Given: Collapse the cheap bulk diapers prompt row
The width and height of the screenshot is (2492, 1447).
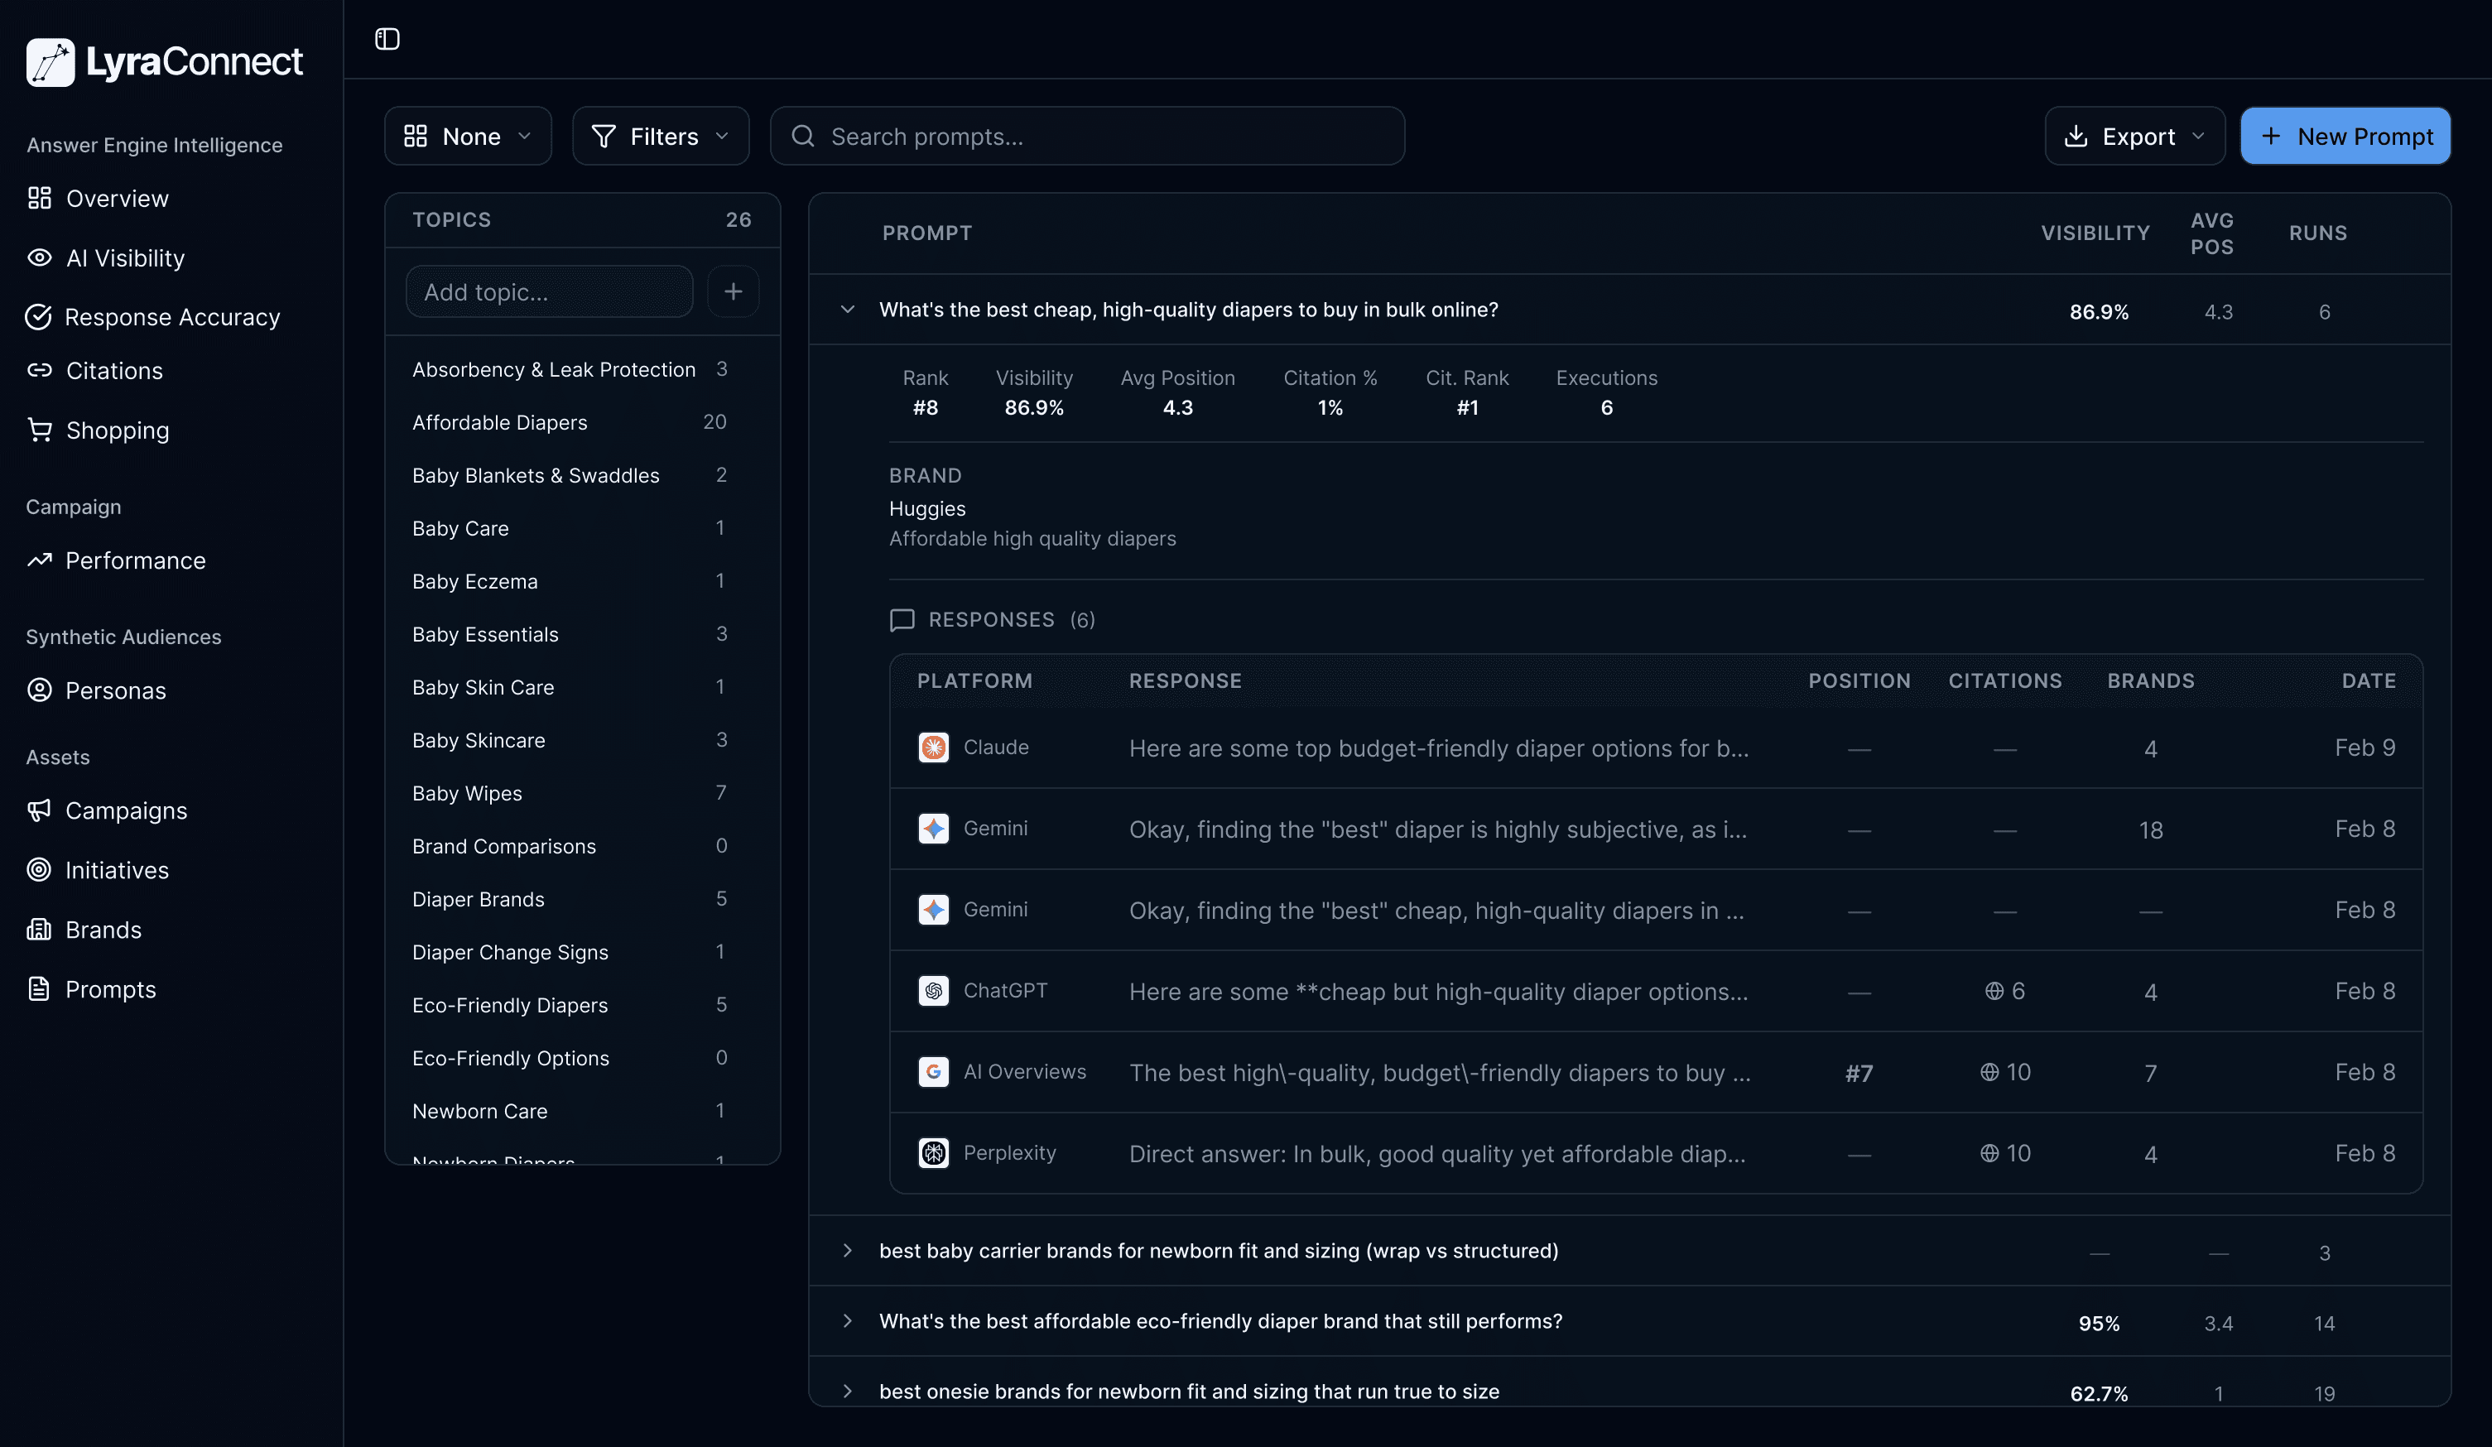Looking at the screenshot, I should click(x=848, y=309).
